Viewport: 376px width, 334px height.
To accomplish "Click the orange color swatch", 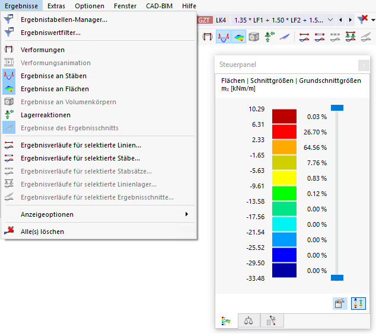I will pos(284,147).
